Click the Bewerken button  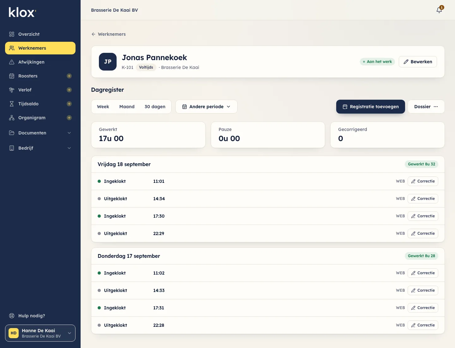[418, 62]
